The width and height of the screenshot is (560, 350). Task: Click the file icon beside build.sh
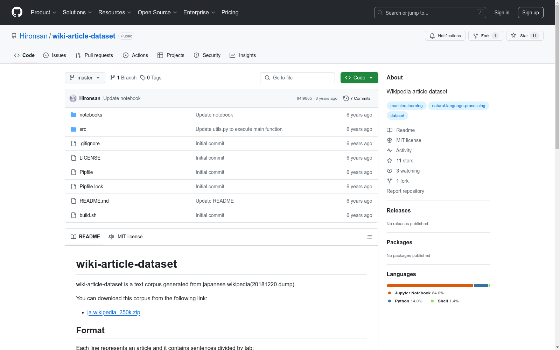tap(73, 215)
